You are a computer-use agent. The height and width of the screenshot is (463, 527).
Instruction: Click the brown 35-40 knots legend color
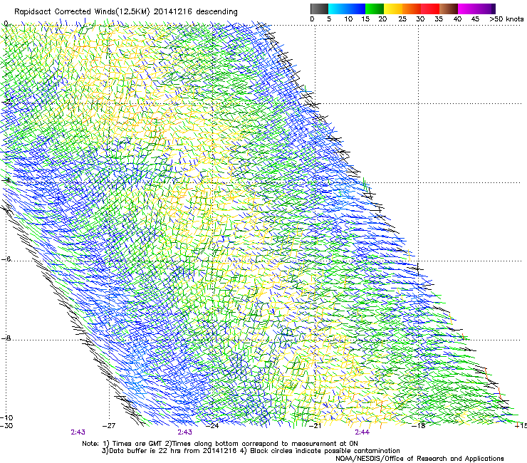pos(449,9)
